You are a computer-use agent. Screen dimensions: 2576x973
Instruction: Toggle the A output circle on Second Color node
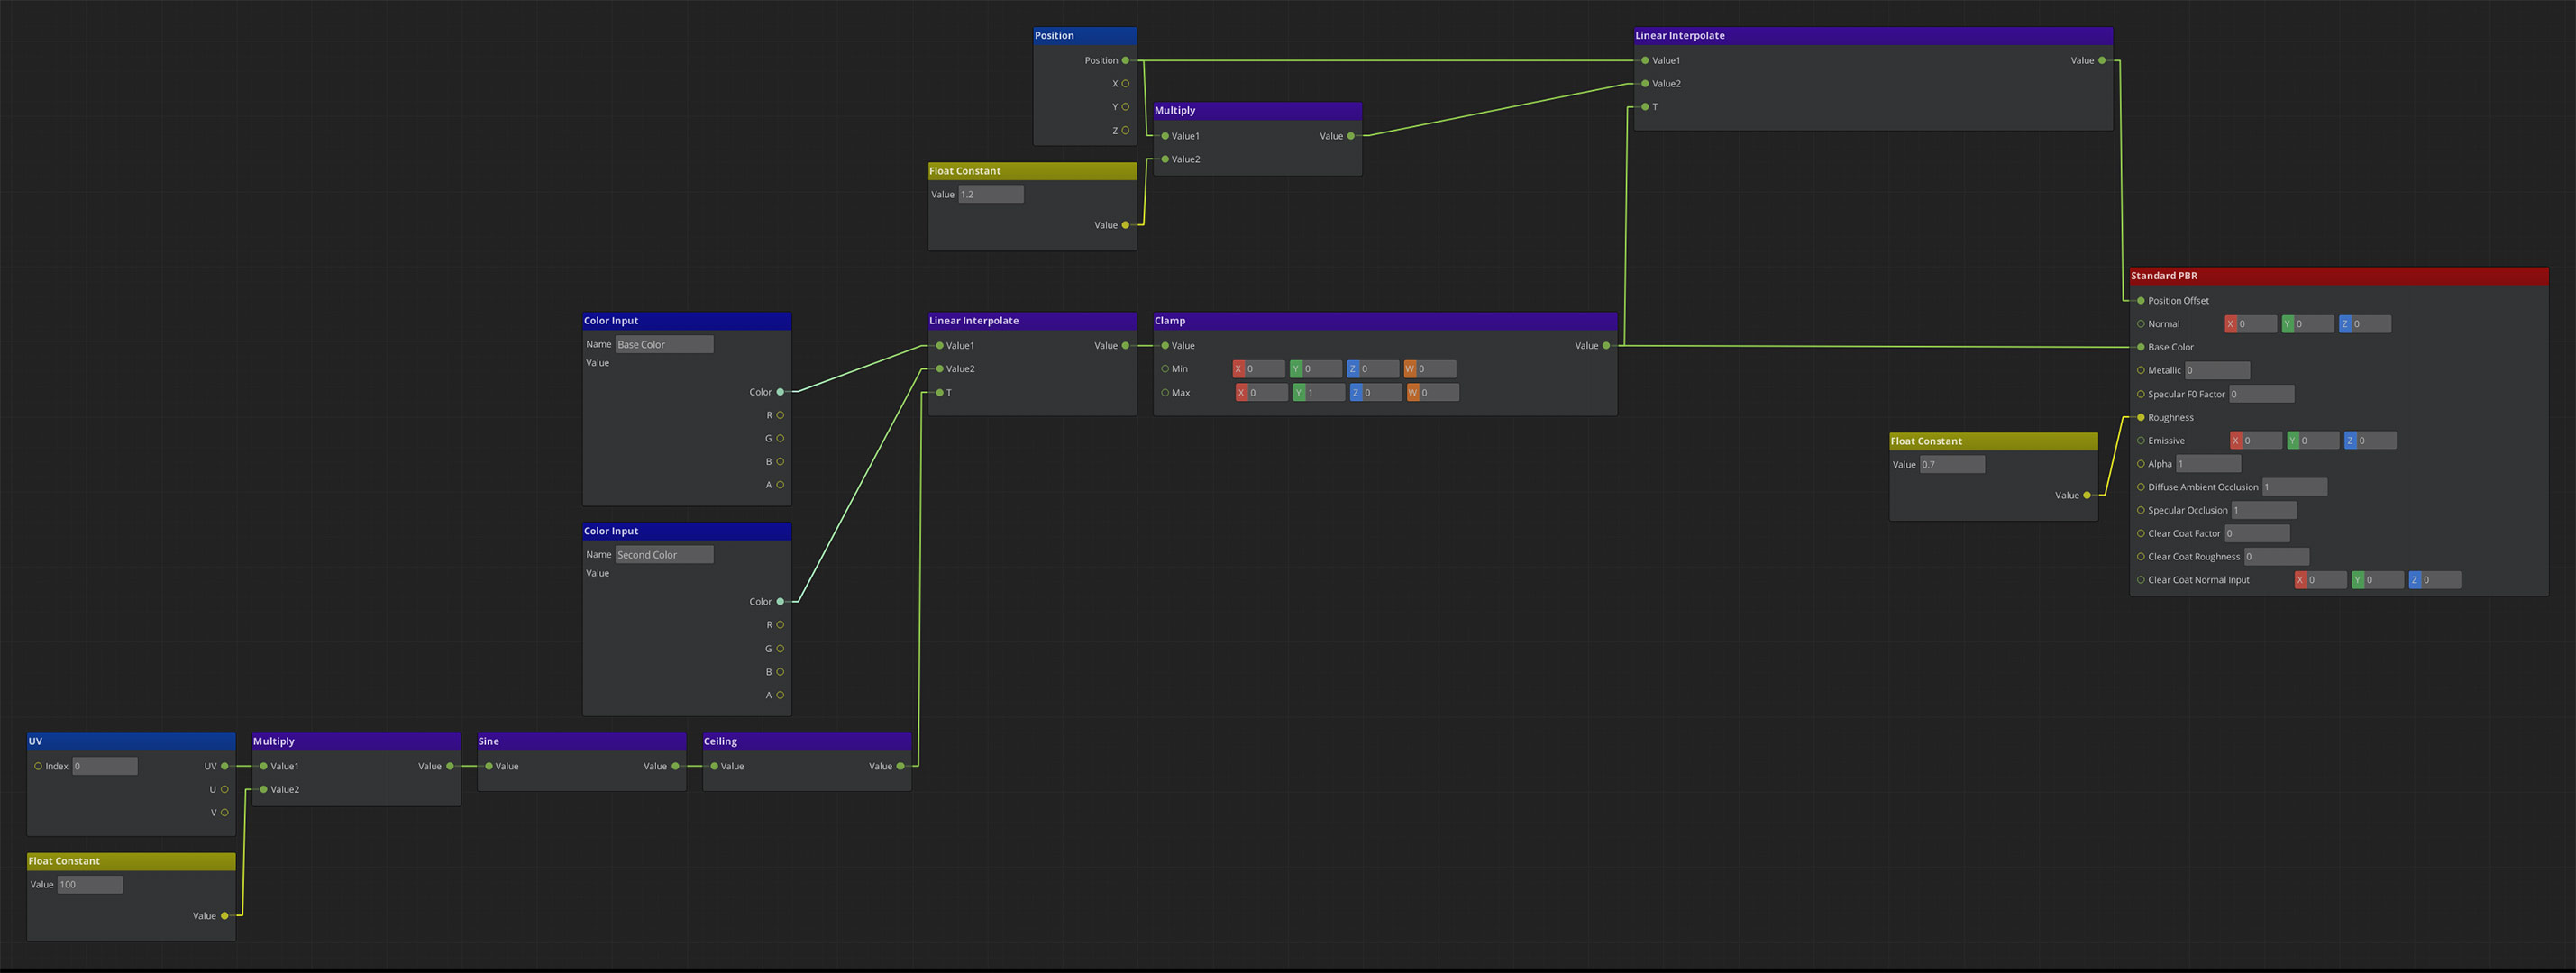point(781,694)
